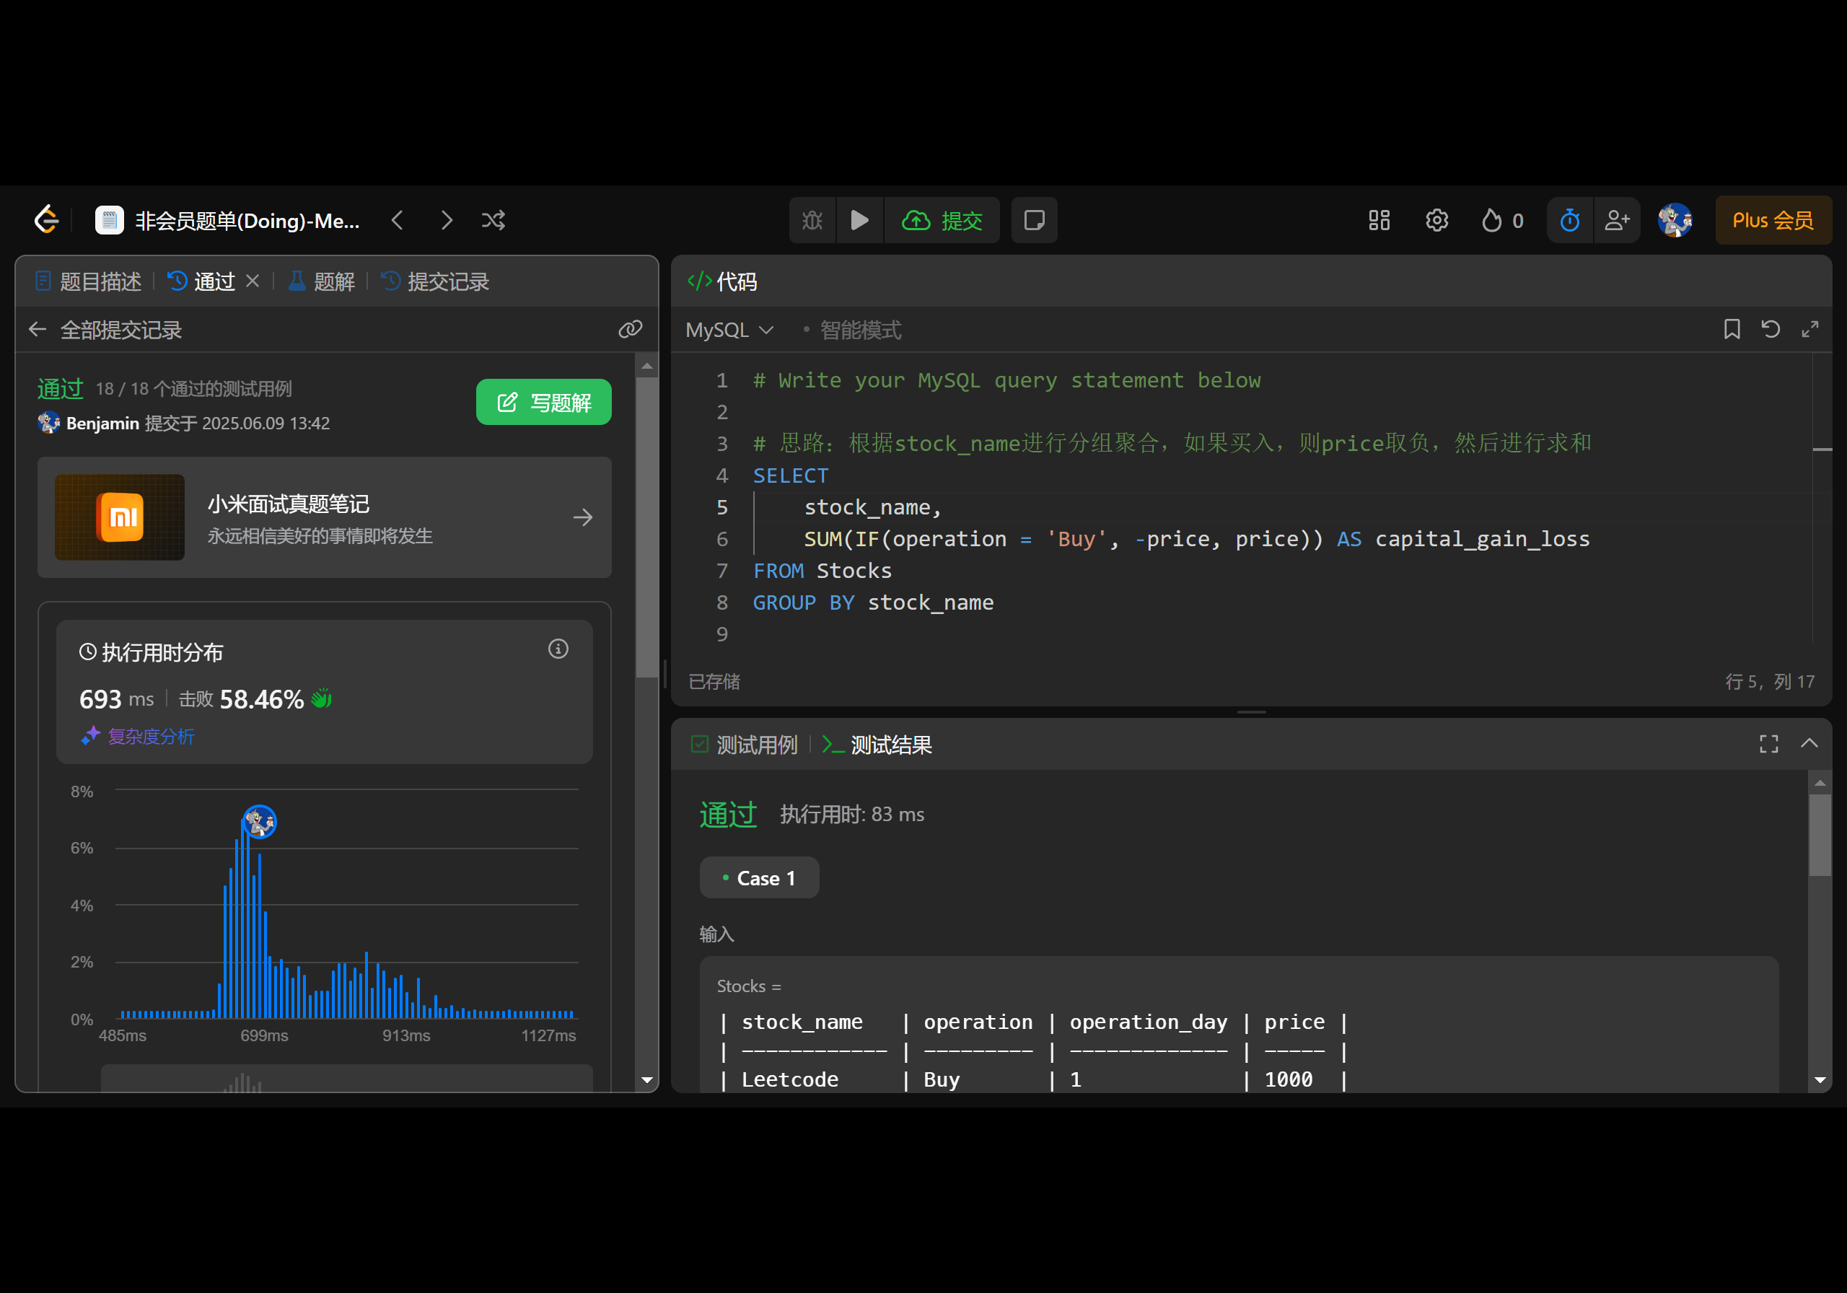1847x1293 pixels.
Task: Open the 测试用例 tab
Action: [x=745, y=745]
